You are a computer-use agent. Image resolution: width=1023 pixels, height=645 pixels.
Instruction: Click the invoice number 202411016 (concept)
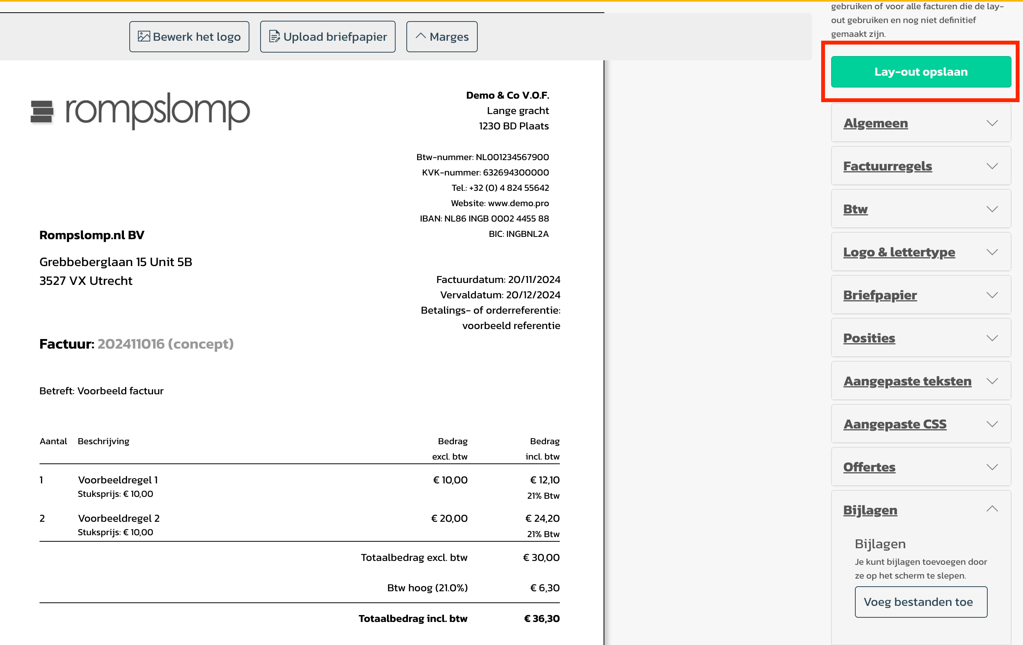click(165, 344)
